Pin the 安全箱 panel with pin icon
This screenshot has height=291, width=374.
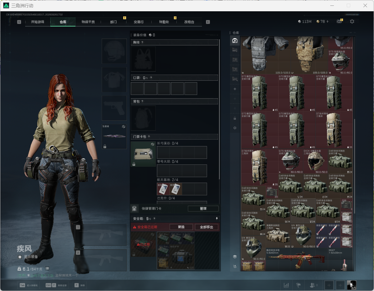point(217,218)
